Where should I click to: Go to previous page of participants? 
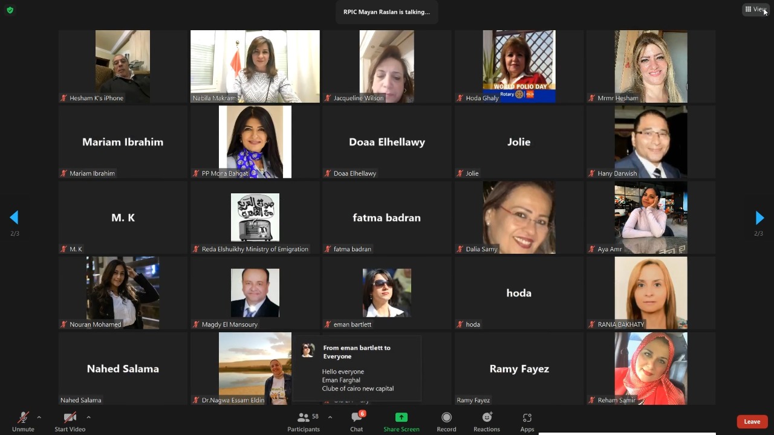14,217
